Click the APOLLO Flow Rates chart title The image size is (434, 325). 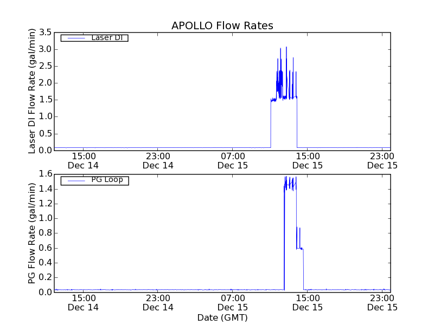click(222, 25)
